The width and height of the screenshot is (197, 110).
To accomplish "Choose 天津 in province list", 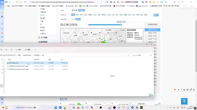I will click(x=77, y=15).
